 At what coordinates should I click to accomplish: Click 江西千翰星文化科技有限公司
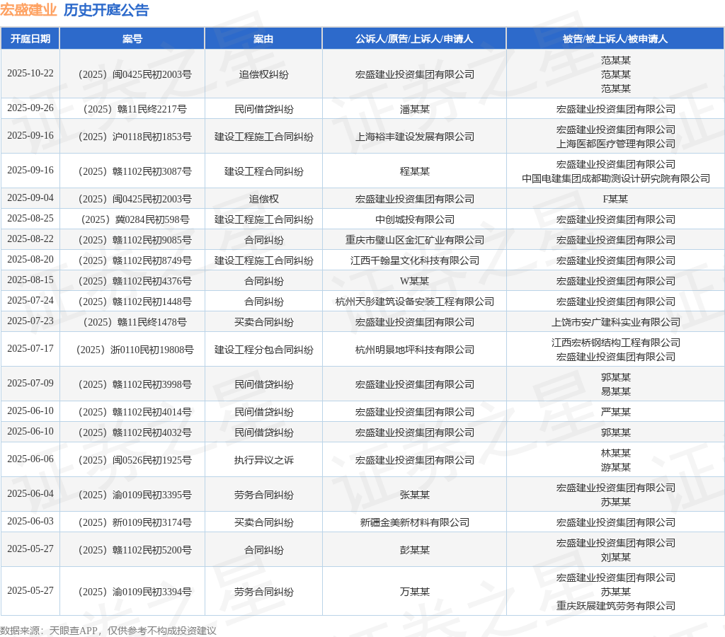pyautogui.click(x=415, y=260)
